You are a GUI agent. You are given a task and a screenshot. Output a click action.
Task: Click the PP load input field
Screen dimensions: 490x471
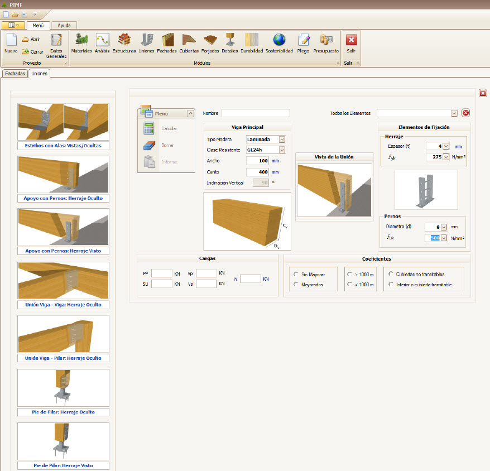(161, 273)
